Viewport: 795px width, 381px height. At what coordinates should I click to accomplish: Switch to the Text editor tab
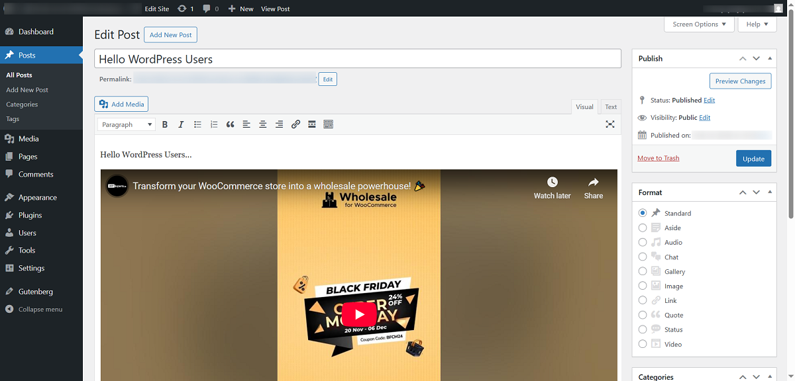(609, 106)
